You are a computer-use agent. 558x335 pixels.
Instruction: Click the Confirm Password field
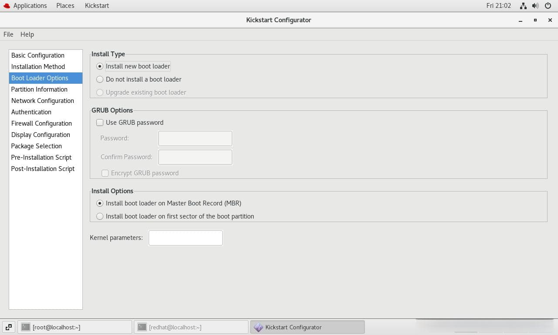pyautogui.click(x=195, y=157)
